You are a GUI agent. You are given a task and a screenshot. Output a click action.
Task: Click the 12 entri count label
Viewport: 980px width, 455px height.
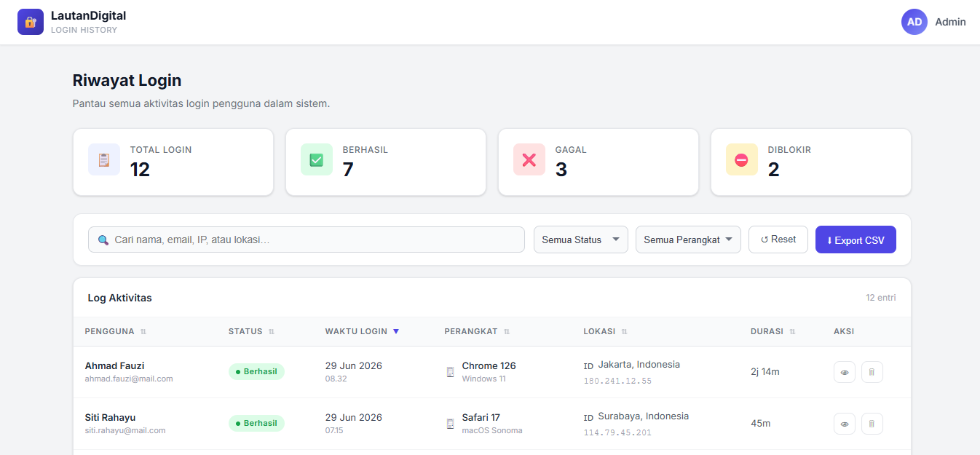coord(881,298)
